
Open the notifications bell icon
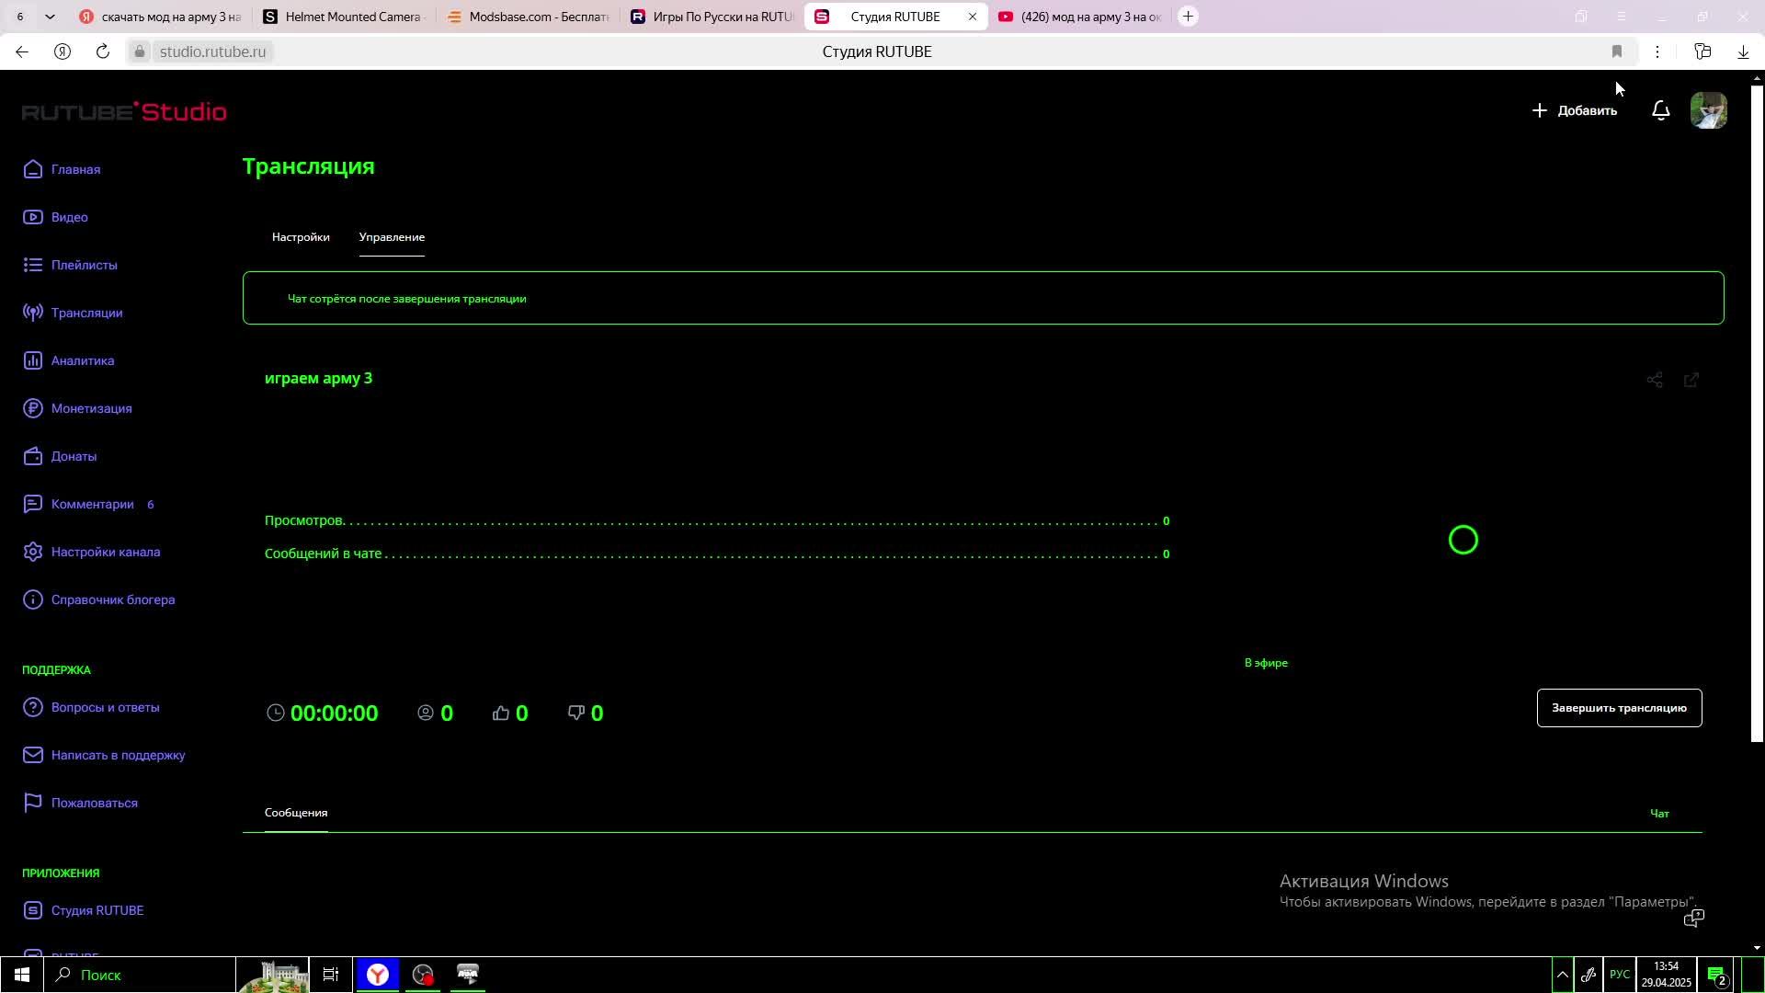pos(1660,111)
